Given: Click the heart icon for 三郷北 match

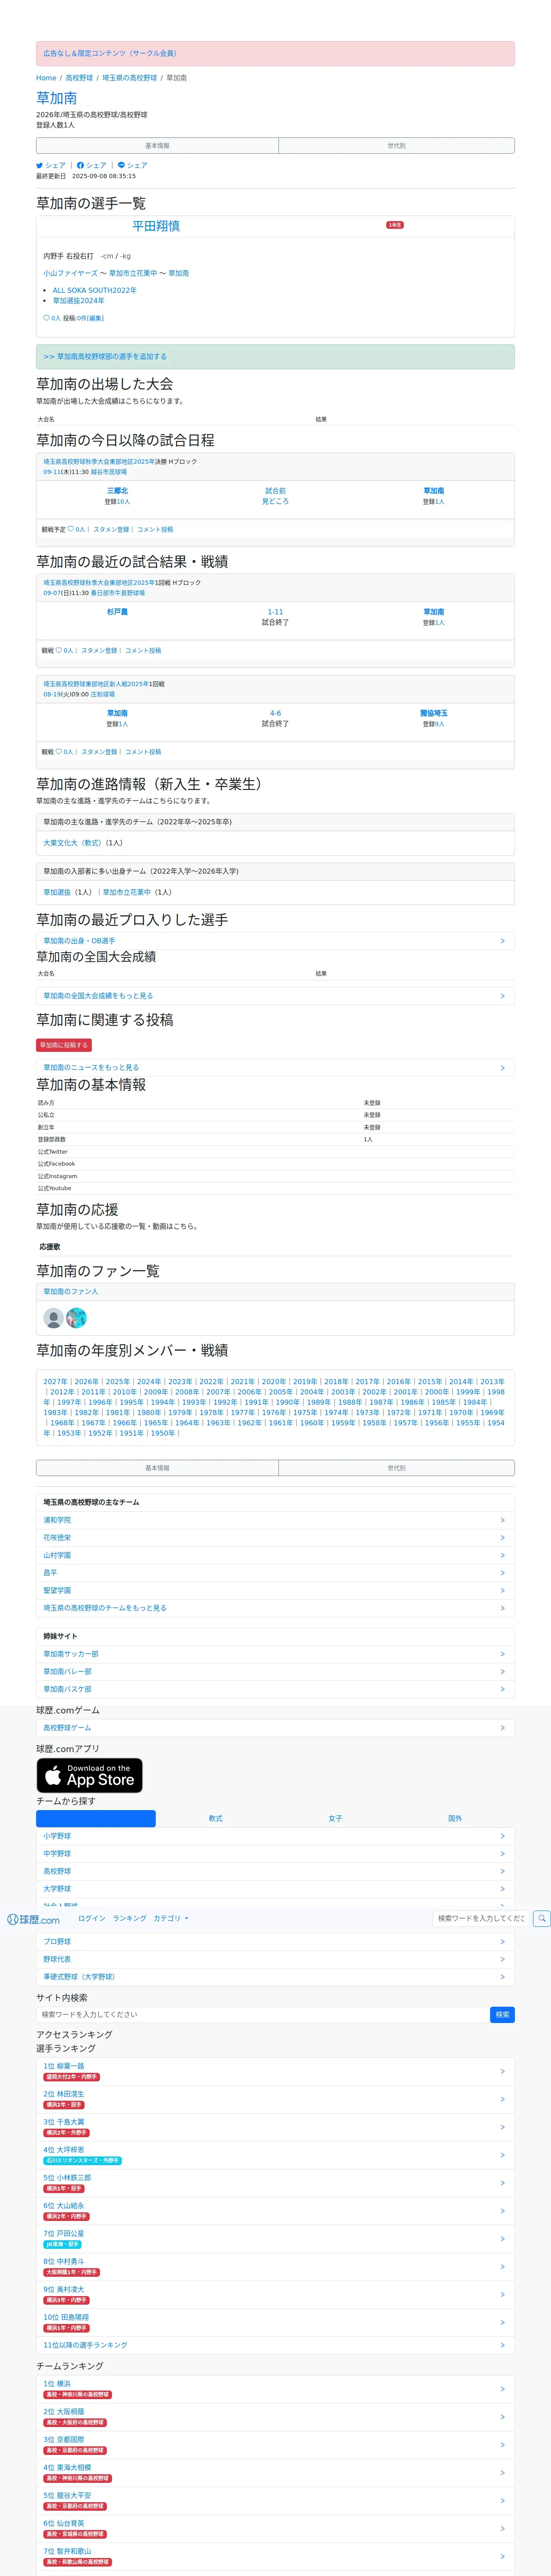Looking at the screenshot, I should click(71, 529).
